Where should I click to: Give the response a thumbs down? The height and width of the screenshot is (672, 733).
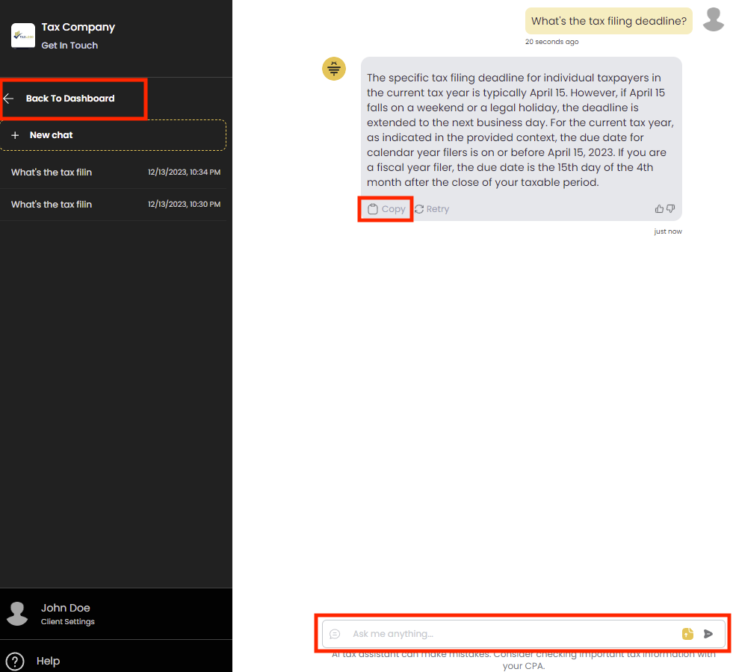click(x=670, y=209)
